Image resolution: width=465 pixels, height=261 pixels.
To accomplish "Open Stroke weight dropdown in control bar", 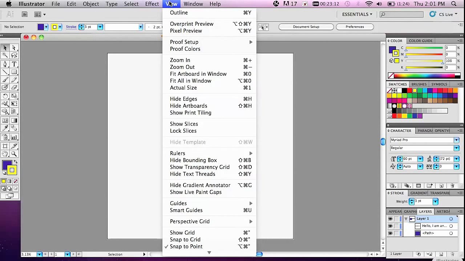I will (x=100, y=27).
